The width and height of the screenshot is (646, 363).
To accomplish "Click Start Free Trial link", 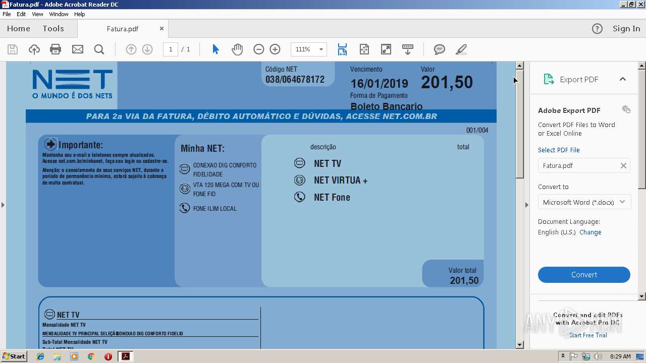I will 588,335.
